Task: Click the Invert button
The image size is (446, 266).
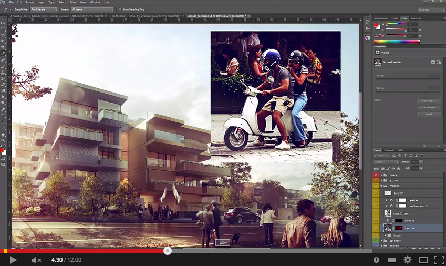Action: tap(429, 113)
